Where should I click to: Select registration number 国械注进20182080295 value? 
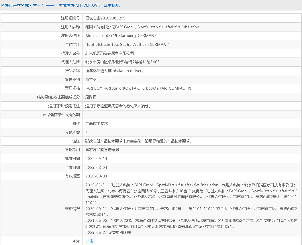pyautogui.click(x=105, y=18)
